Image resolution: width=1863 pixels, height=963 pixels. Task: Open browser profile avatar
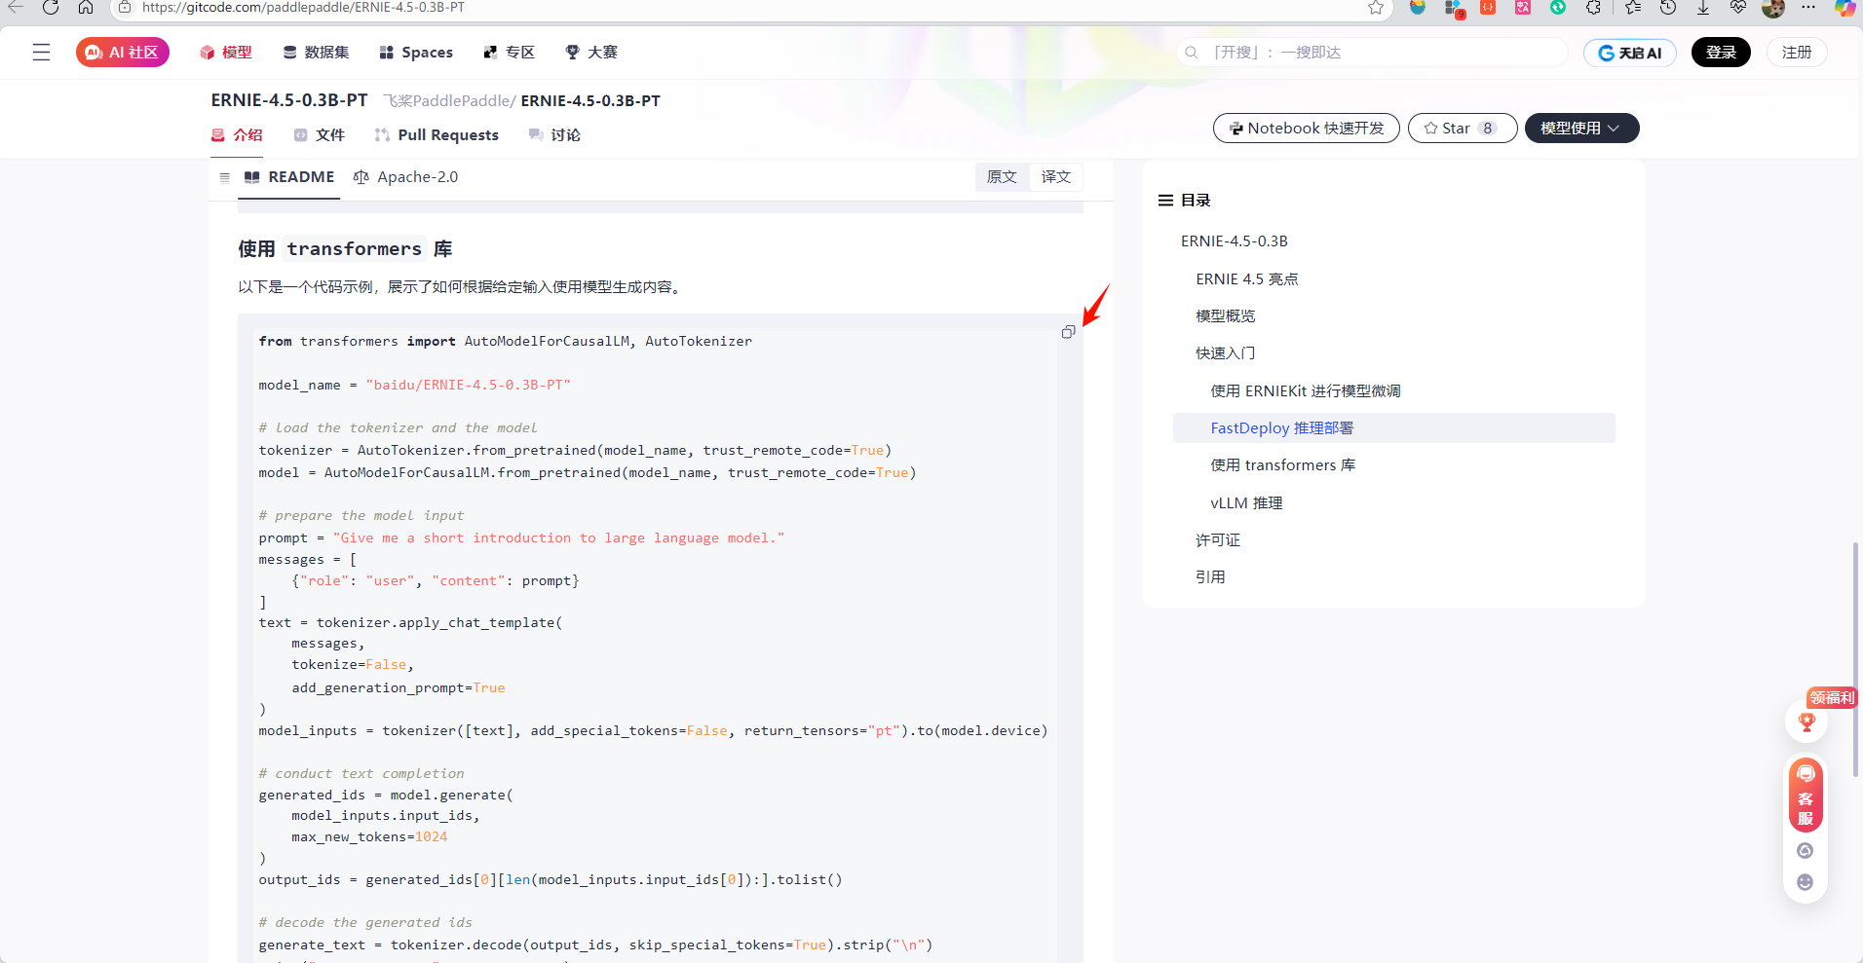pyautogui.click(x=1773, y=8)
